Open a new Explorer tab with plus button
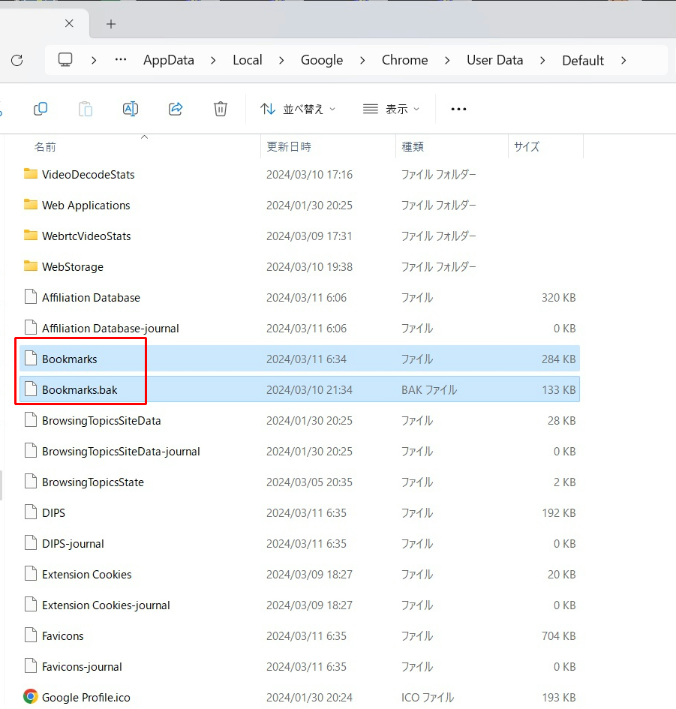Screen dimensions: 676x709 110,23
